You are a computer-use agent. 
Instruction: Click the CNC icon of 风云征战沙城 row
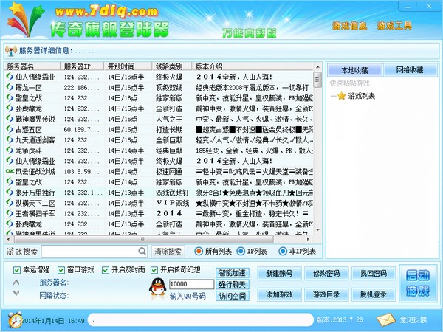tap(10, 171)
